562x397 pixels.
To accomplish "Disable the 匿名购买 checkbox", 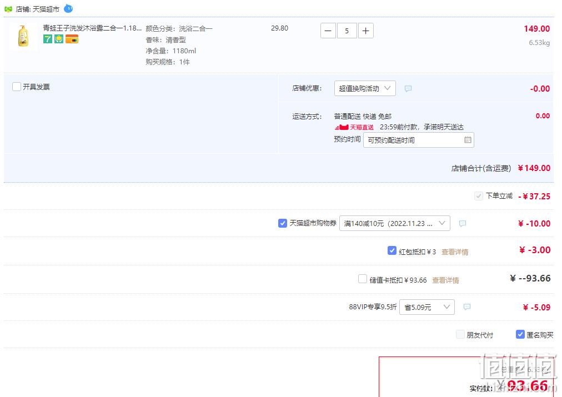I will coord(520,335).
